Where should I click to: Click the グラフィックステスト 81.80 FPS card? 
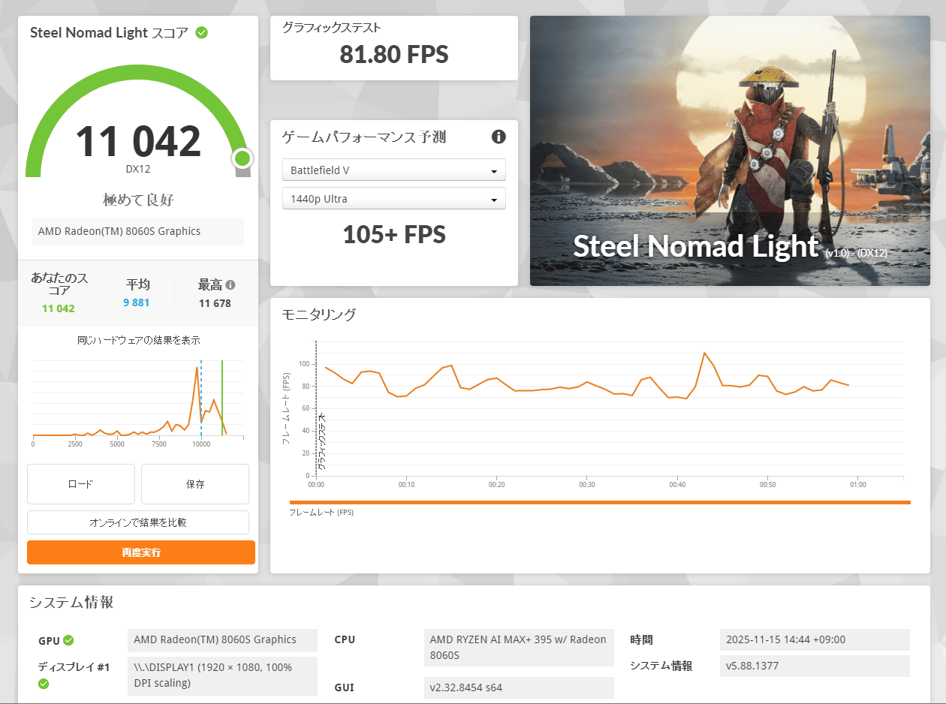tap(393, 48)
